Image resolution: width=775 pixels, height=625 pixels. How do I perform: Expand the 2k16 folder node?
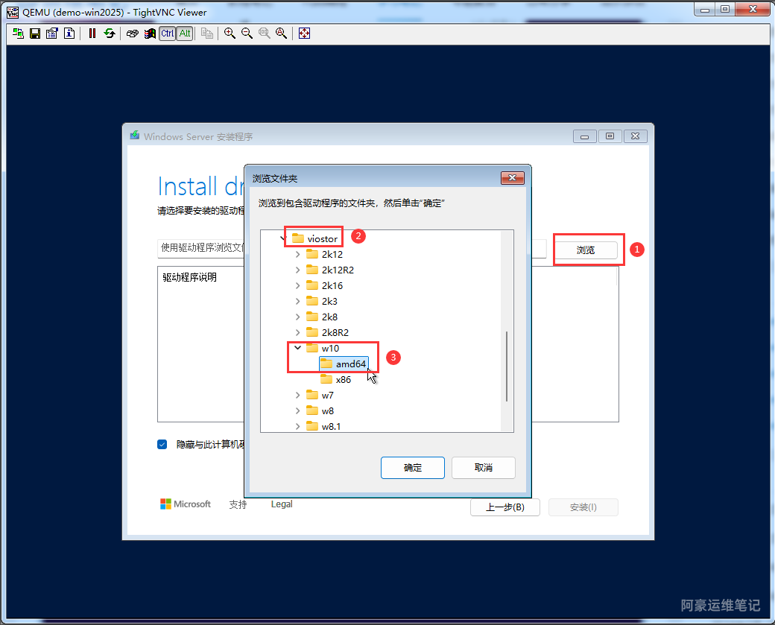298,285
